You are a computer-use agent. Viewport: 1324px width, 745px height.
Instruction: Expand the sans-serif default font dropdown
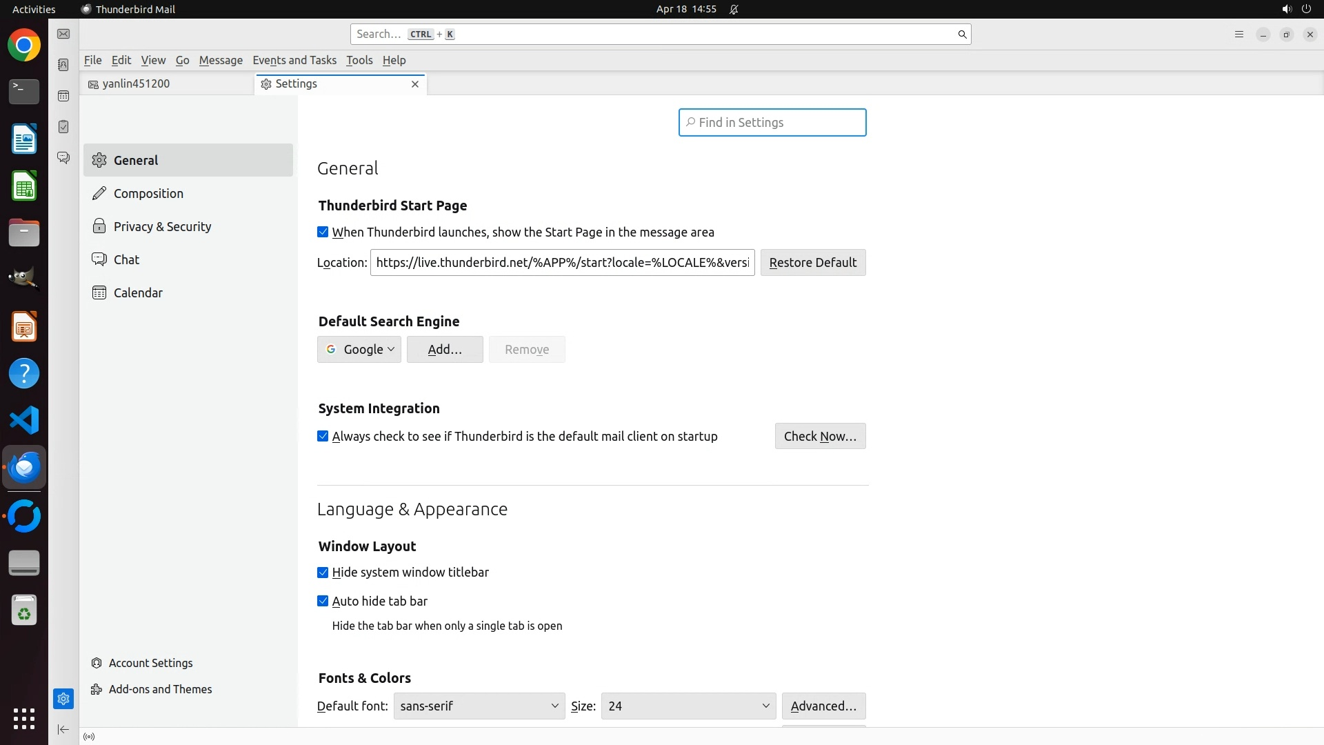click(x=479, y=706)
